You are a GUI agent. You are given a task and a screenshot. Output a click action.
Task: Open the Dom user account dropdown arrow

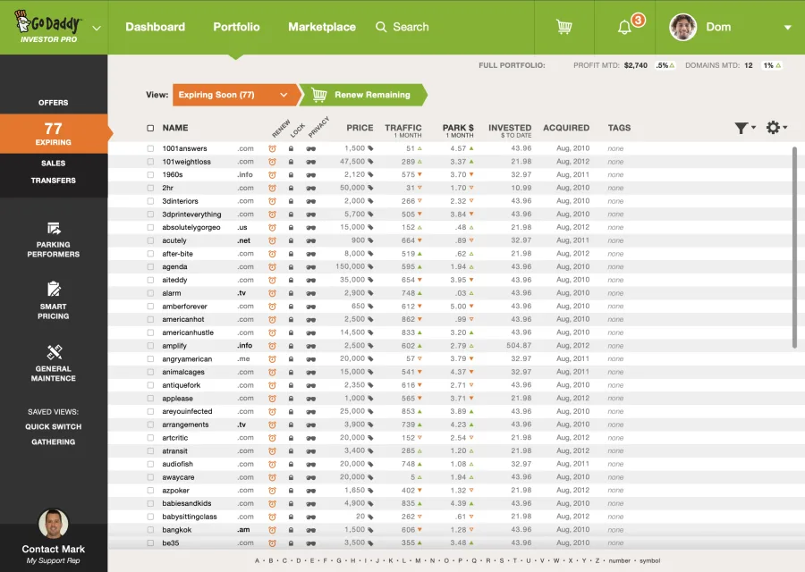pyautogui.click(x=787, y=28)
